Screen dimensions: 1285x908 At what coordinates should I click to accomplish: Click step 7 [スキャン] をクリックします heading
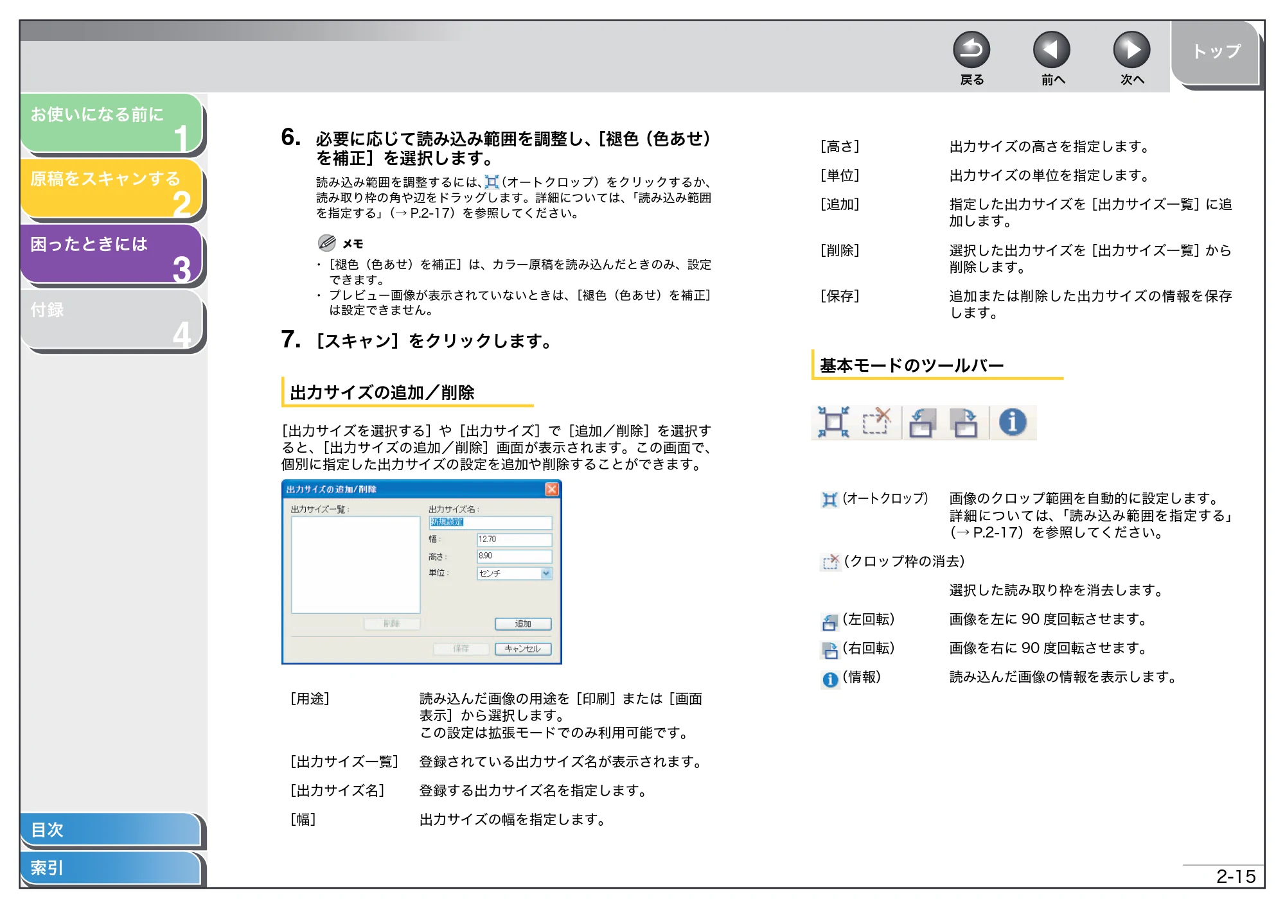click(x=417, y=340)
